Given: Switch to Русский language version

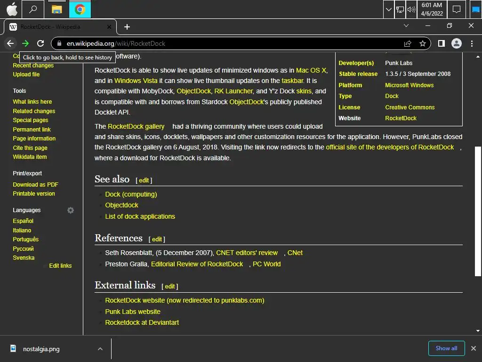Looking at the screenshot, I should (x=23, y=248).
